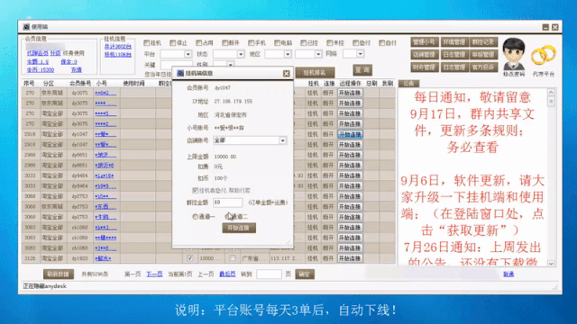Click the 联通 link at bottom right
The image size is (577, 324).
point(508,274)
